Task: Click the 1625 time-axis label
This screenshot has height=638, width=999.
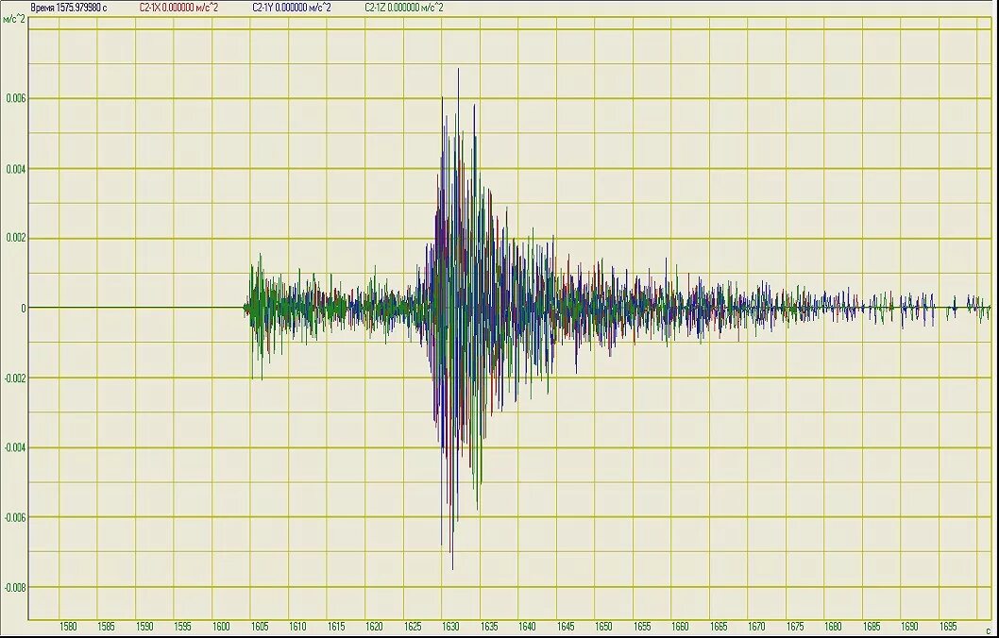Action: click(x=413, y=627)
